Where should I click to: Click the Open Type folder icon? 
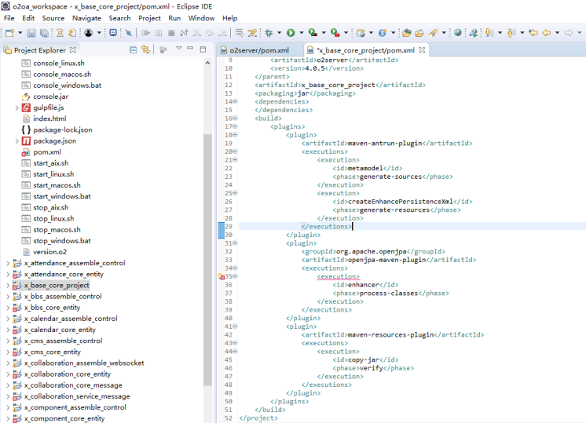pyautogui.click(x=407, y=33)
